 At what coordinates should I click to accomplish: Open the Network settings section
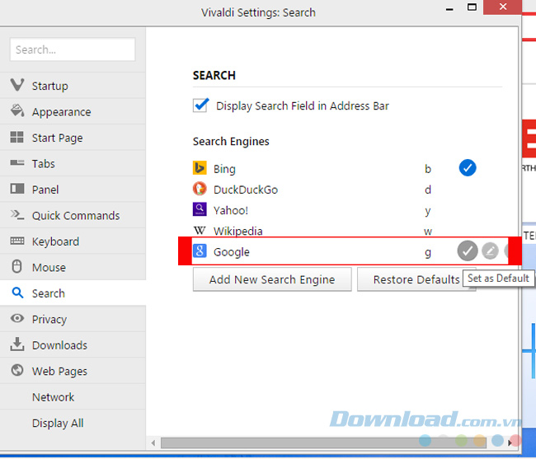point(53,397)
